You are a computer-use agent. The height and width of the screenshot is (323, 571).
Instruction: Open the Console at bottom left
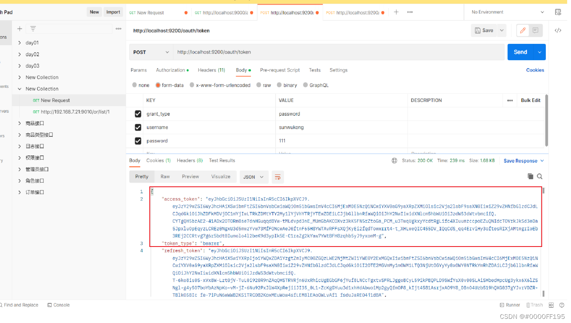click(58, 305)
